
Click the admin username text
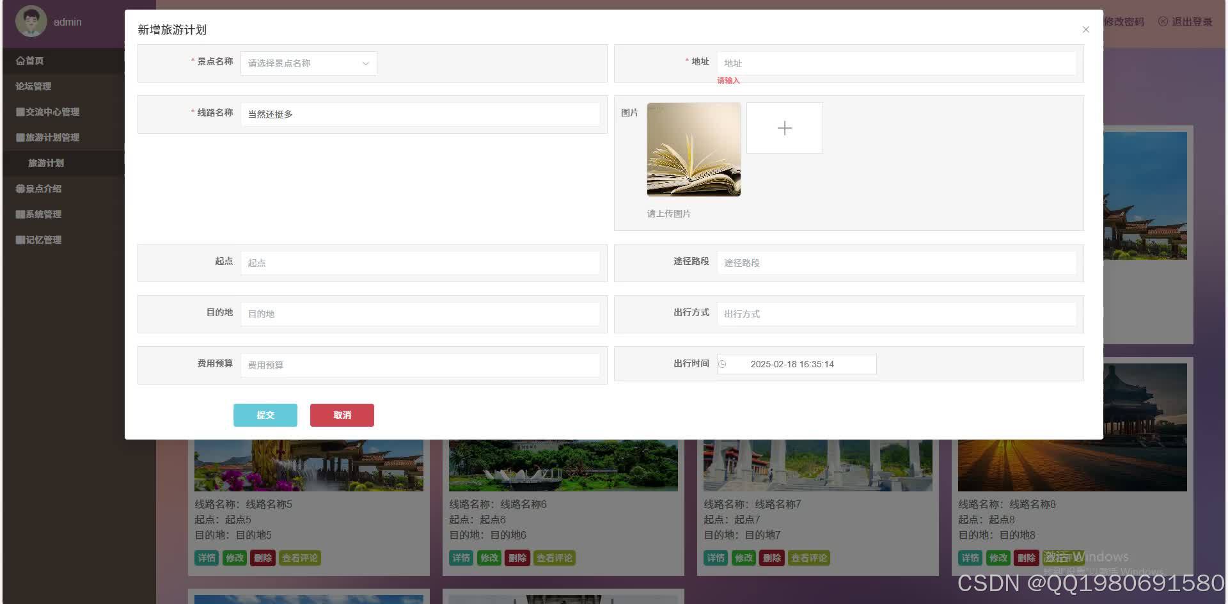(67, 22)
